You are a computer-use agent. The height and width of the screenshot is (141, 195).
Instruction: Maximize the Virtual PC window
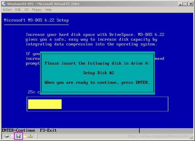coord(185,4)
